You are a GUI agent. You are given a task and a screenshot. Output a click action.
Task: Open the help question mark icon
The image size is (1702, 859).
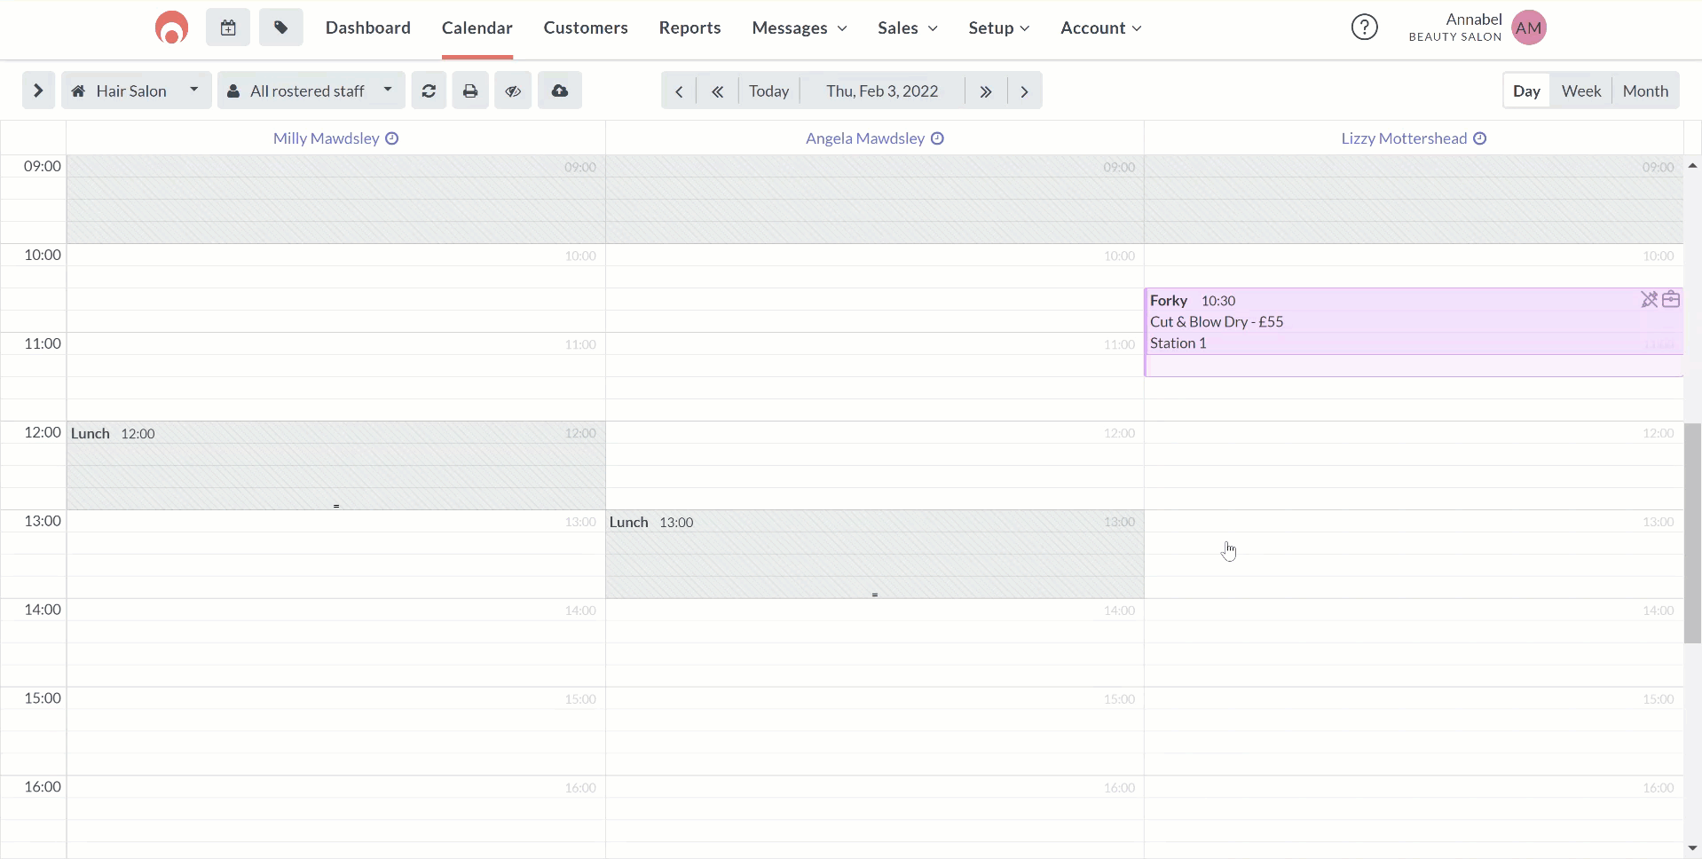[1364, 28]
